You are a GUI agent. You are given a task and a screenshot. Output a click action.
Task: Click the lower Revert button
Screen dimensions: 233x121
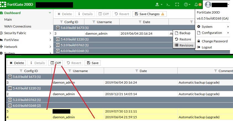click(74, 63)
